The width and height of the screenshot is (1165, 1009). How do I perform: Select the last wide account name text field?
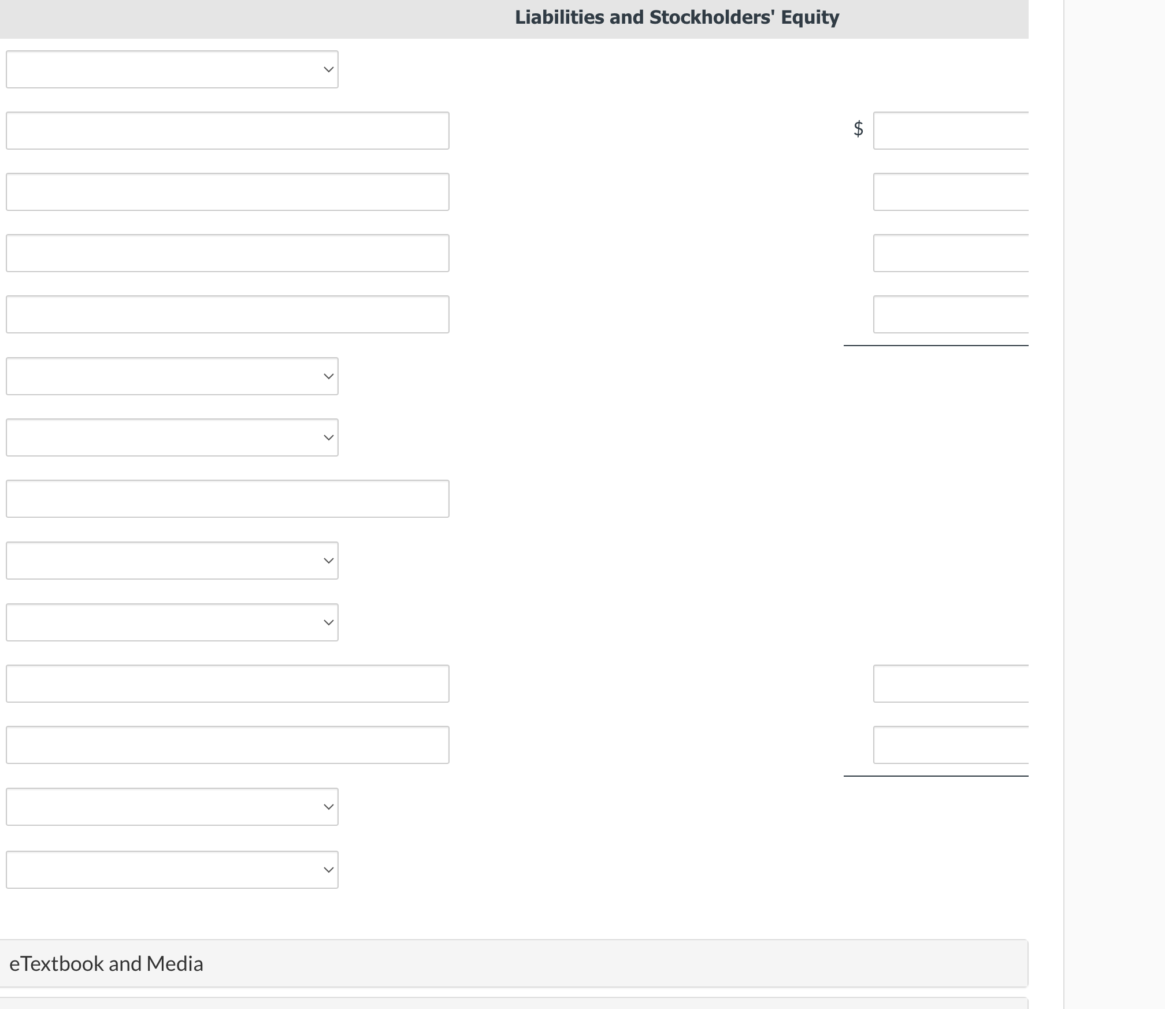[228, 745]
